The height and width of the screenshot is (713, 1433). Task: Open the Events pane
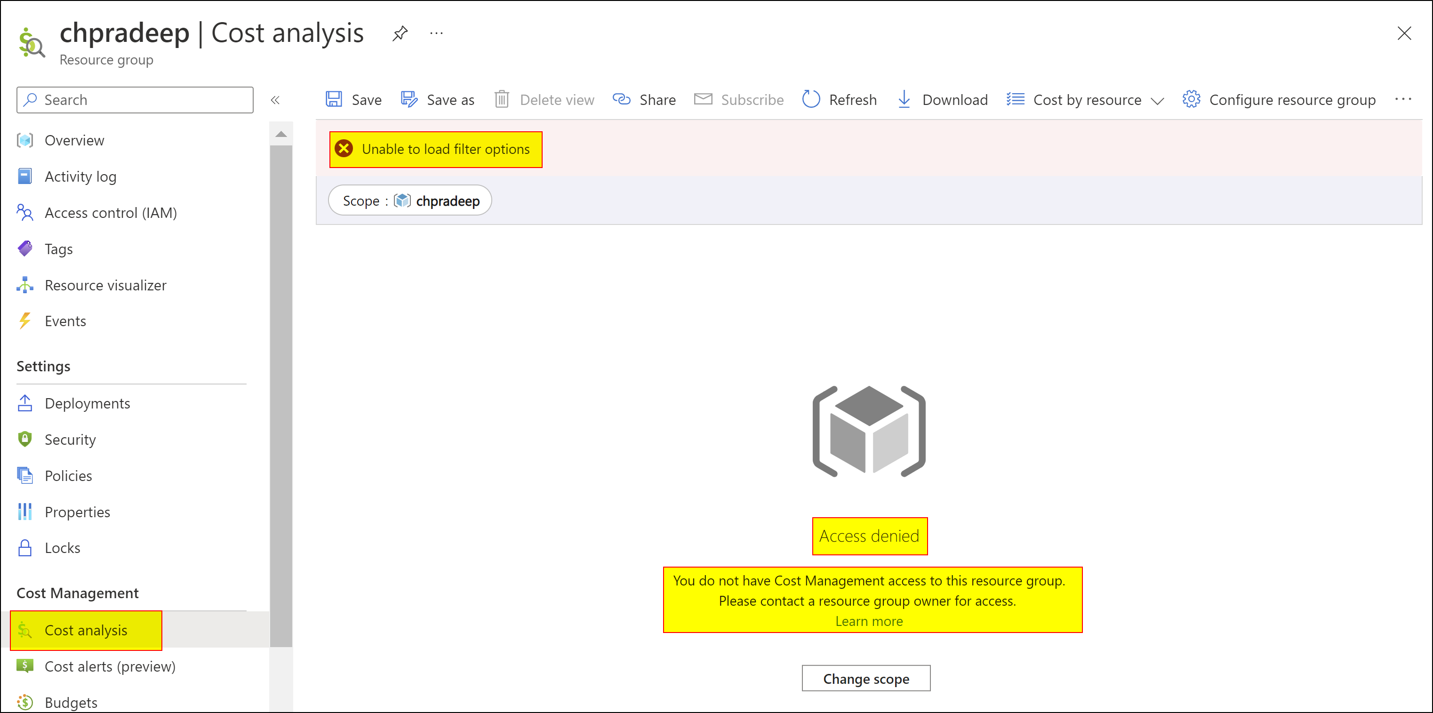pyautogui.click(x=65, y=321)
